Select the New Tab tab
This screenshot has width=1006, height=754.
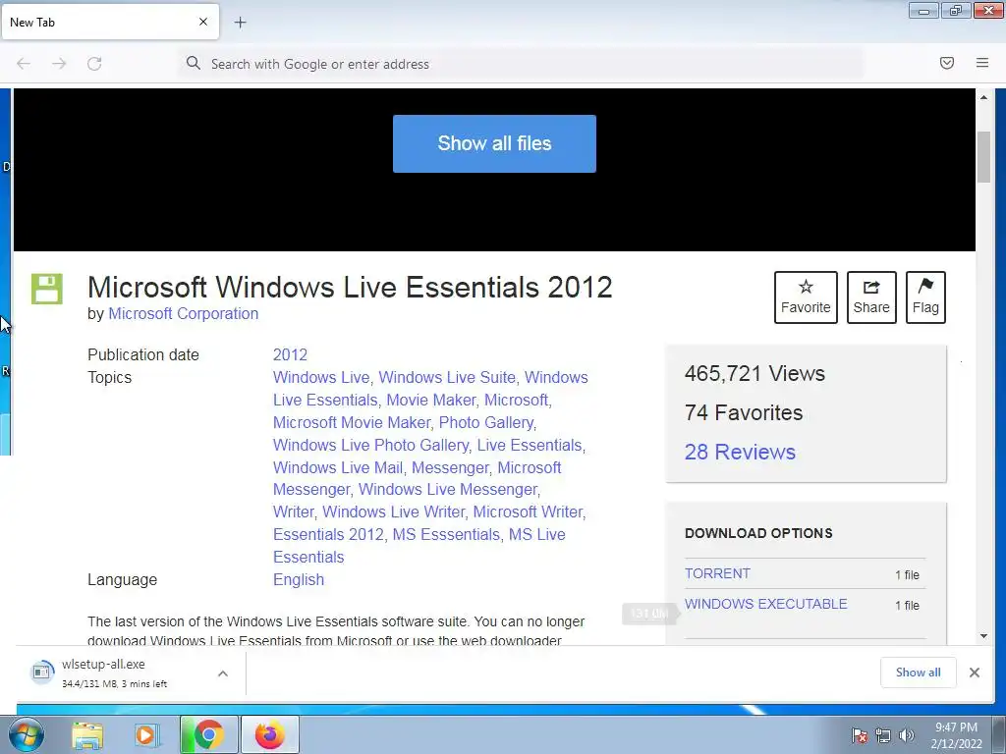point(110,22)
